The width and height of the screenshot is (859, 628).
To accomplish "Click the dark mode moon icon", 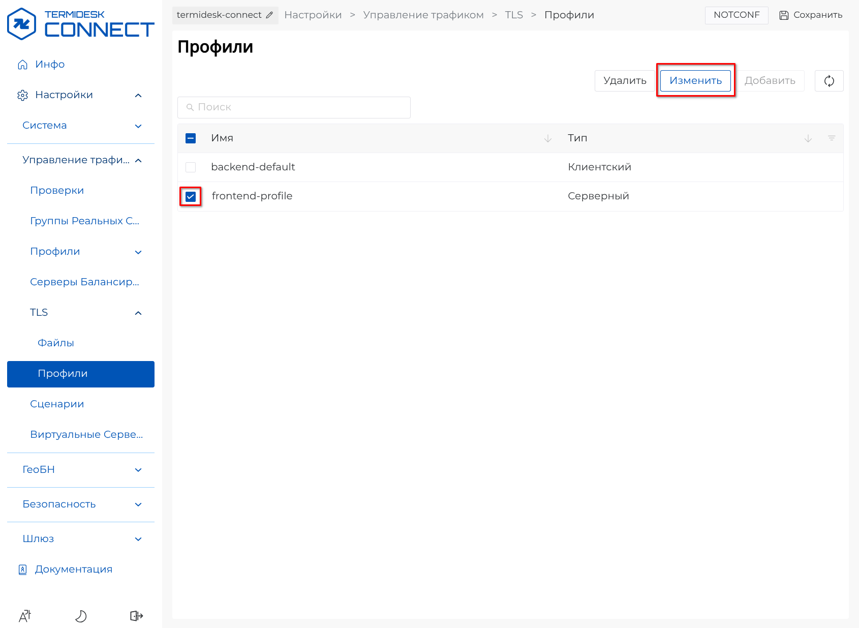I will coord(81,616).
